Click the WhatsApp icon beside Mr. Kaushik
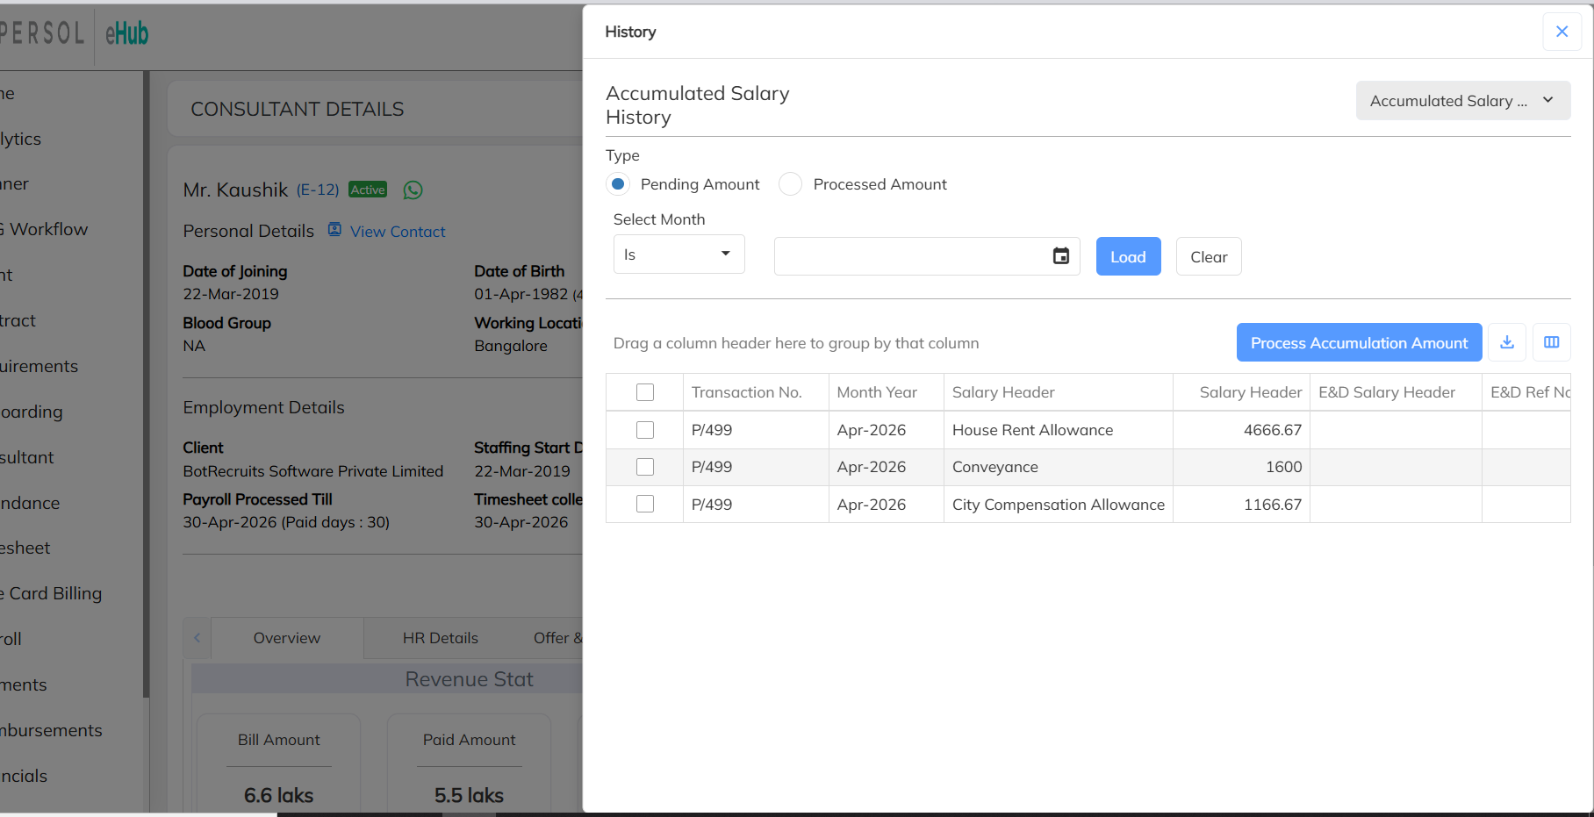Screen dimensions: 1594x817 413,190
